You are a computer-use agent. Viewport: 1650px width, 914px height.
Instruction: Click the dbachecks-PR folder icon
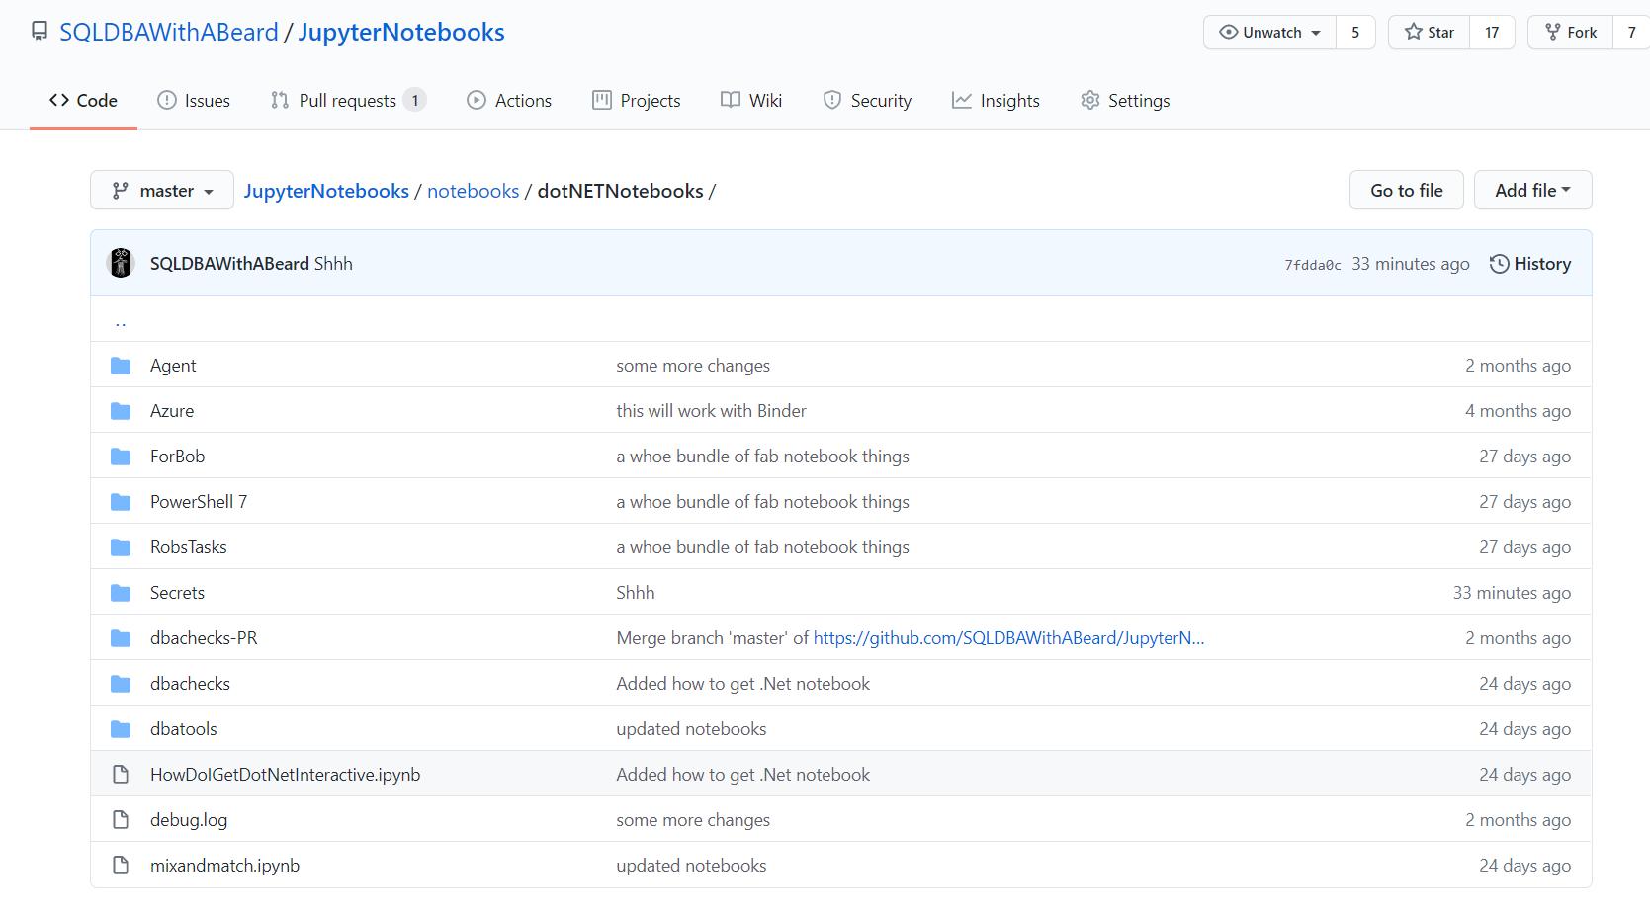121,638
